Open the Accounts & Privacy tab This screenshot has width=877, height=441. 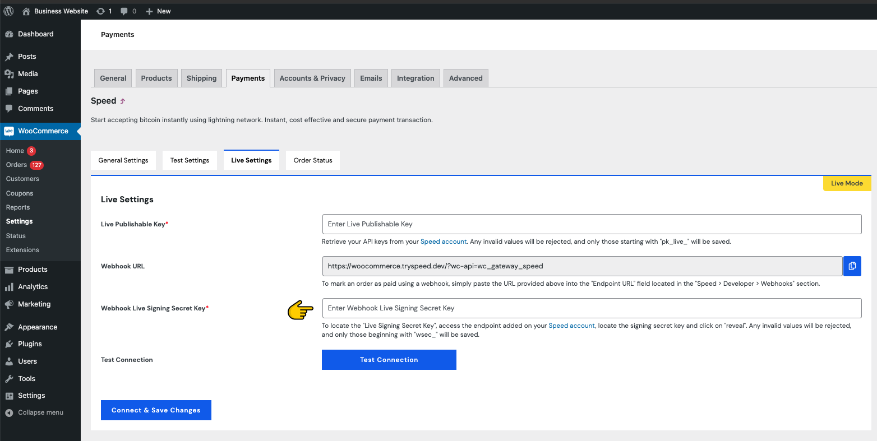pyautogui.click(x=312, y=78)
